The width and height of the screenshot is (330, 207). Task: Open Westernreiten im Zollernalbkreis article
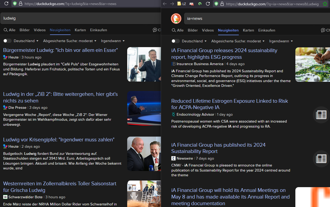click(60, 187)
